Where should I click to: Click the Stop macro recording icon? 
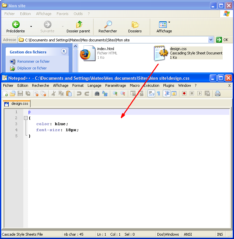192,93
